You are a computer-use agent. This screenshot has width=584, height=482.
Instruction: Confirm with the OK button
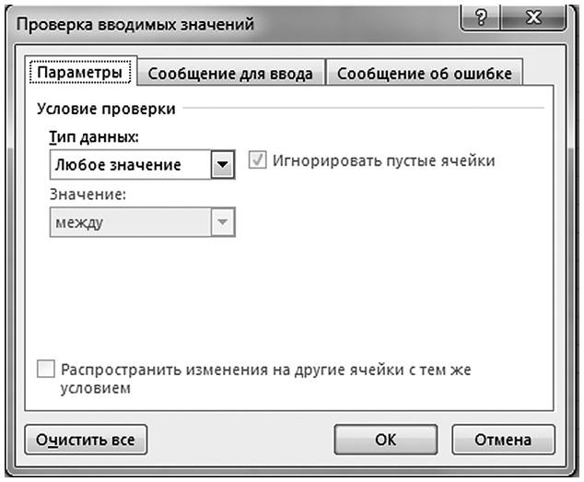click(385, 440)
